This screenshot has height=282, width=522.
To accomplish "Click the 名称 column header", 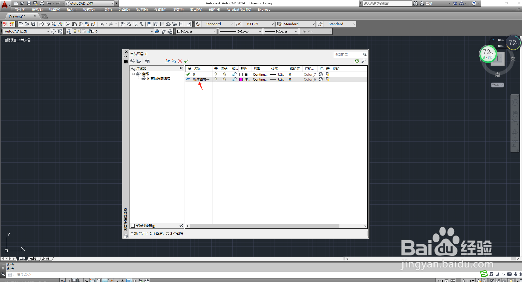I will pos(197,69).
